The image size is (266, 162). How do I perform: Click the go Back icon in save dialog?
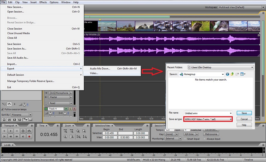click(227, 74)
